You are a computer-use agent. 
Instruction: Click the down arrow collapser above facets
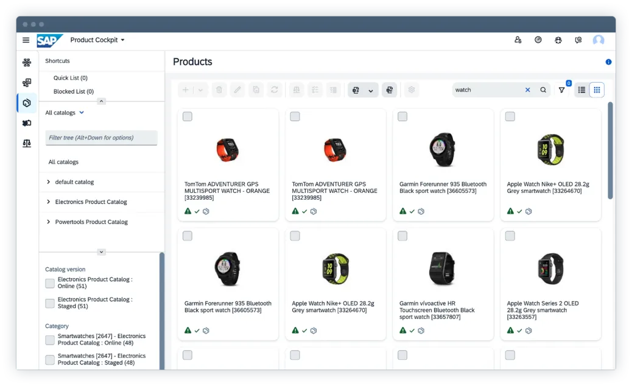pos(102,252)
